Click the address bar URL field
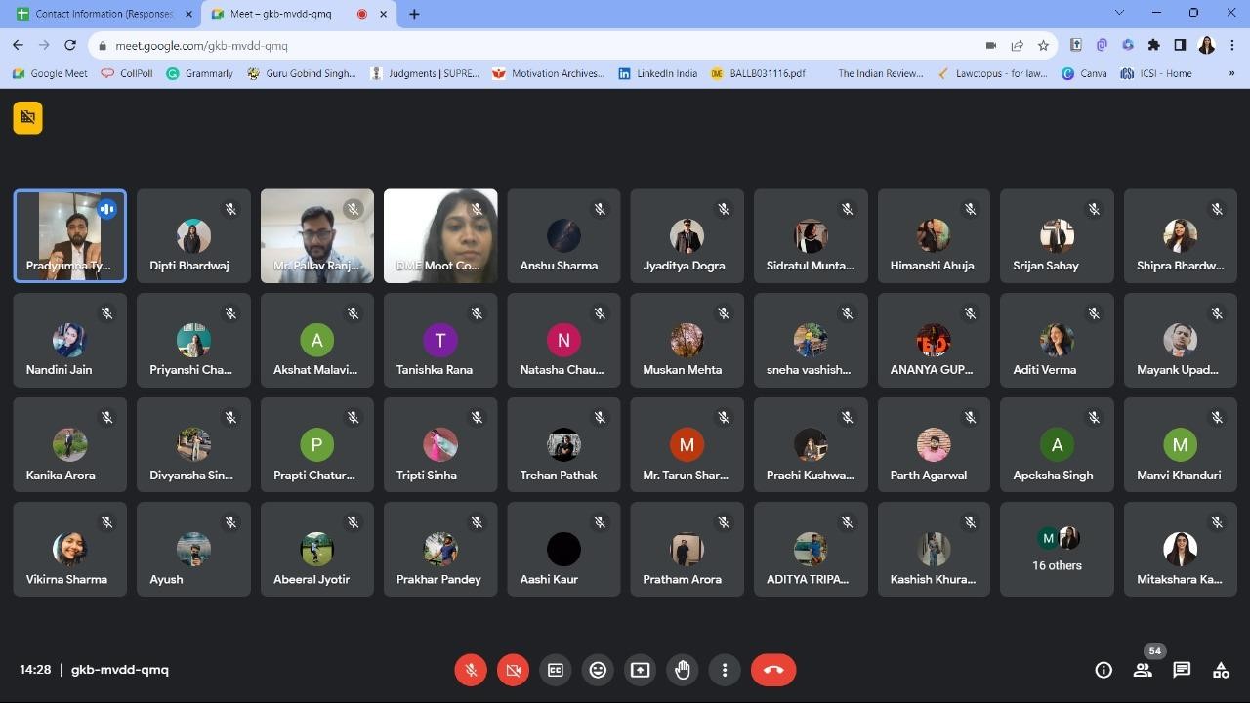This screenshot has height=703, width=1250. [537, 46]
